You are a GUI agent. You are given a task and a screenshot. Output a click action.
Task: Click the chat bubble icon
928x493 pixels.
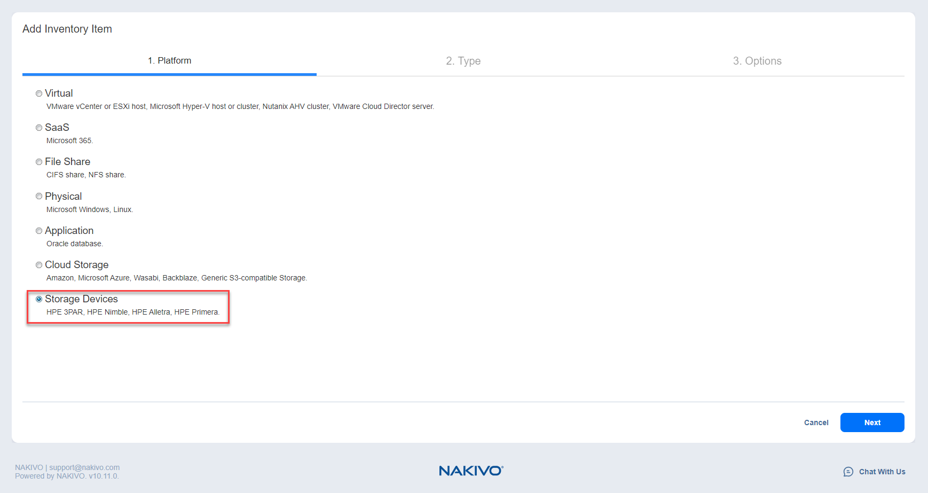click(848, 472)
